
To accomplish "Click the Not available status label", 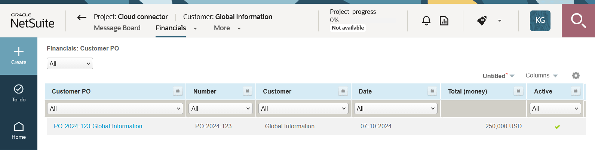I will tap(348, 28).
